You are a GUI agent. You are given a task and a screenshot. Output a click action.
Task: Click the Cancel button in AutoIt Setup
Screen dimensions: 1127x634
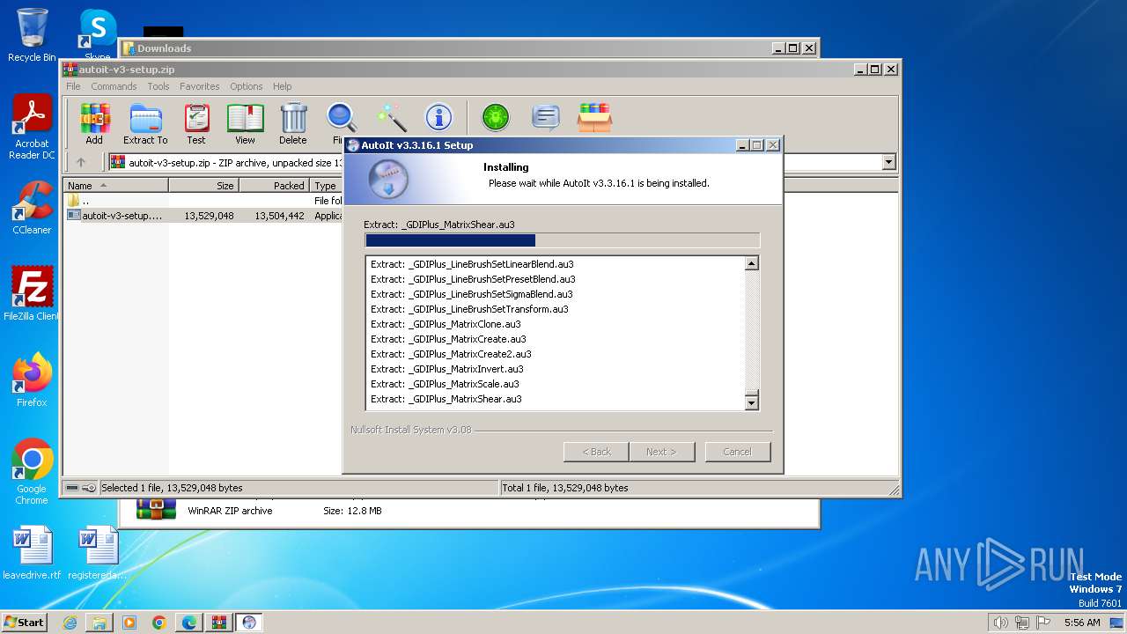(737, 452)
